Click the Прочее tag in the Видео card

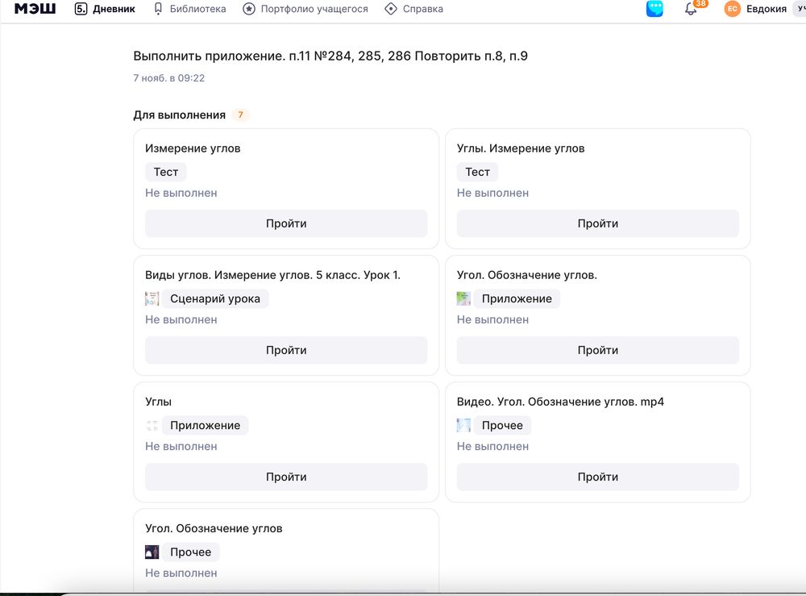[x=502, y=425]
